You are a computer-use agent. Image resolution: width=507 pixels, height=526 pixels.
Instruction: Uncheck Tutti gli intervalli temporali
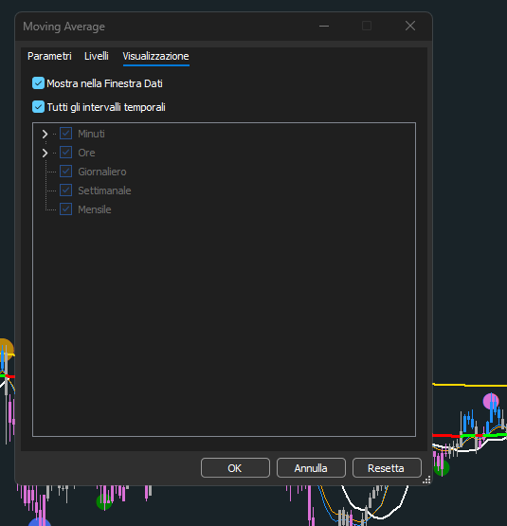tap(38, 107)
